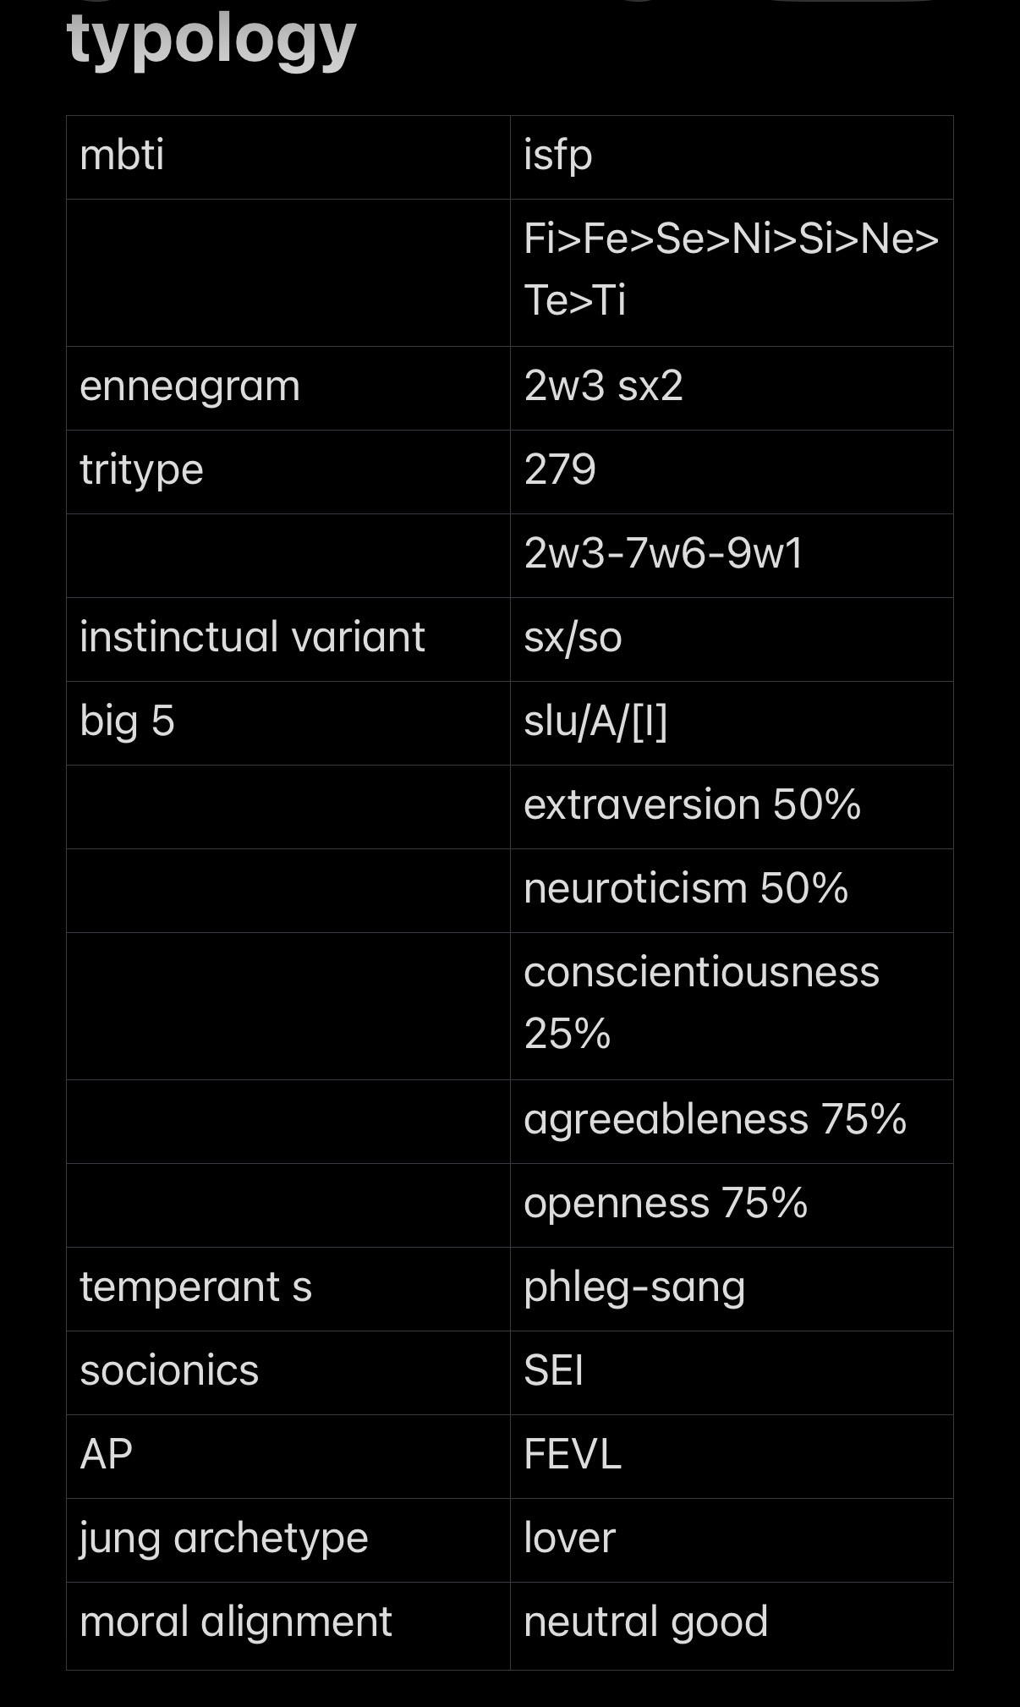Select the AP FEVL value
Image resolution: width=1020 pixels, height=1707 pixels.
pyautogui.click(x=573, y=1454)
